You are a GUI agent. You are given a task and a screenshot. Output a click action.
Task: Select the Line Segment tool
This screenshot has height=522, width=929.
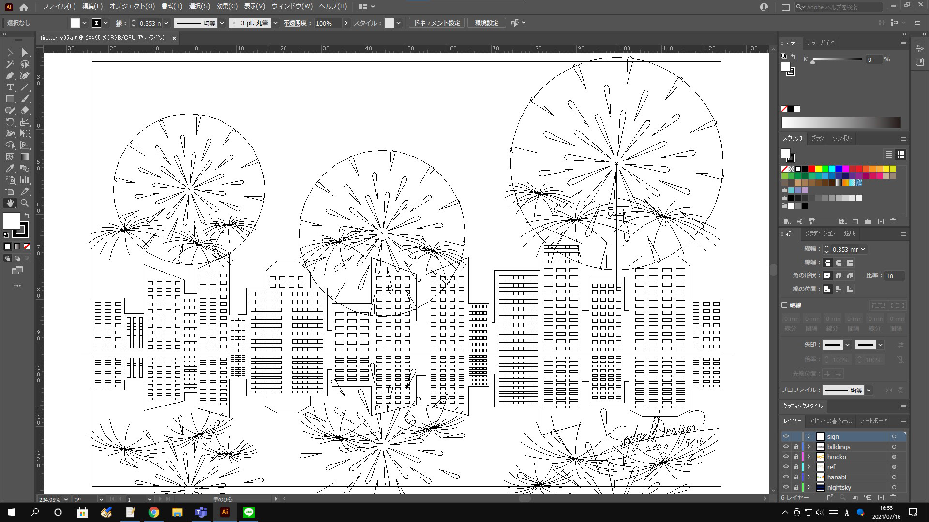[x=25, y=87]
